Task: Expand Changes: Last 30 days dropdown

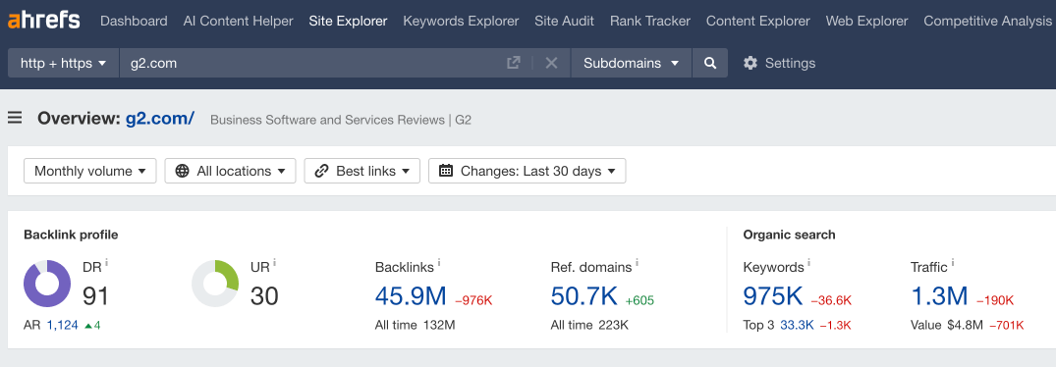Action: tap(528, 171)
